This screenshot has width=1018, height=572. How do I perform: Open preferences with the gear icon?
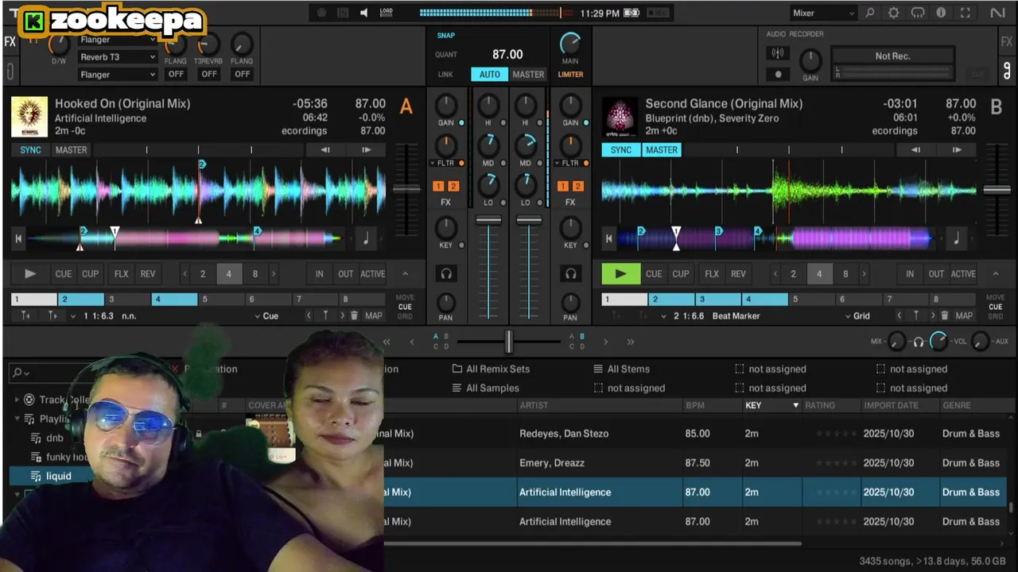pos(894,13)
